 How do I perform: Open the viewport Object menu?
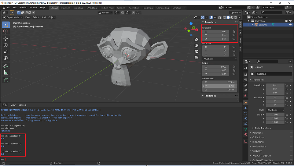(x=52, y=17)
